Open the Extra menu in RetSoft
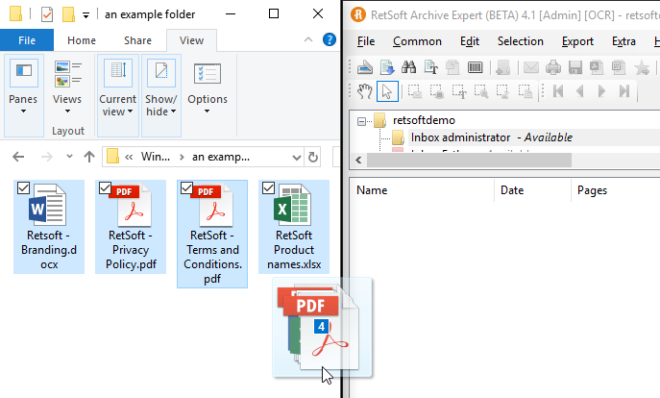The width and height of the screenshot is (660, 398). 623,41
